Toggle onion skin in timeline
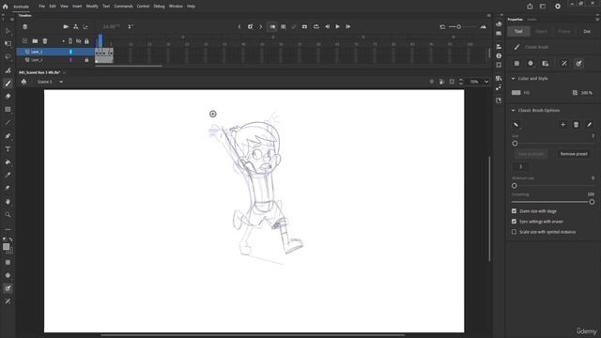 272,27
